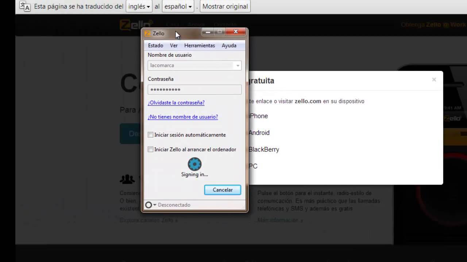Close the Zello window

click(x=236, y=32)
